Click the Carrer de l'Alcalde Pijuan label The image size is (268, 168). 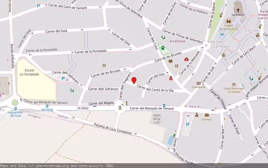183,151
